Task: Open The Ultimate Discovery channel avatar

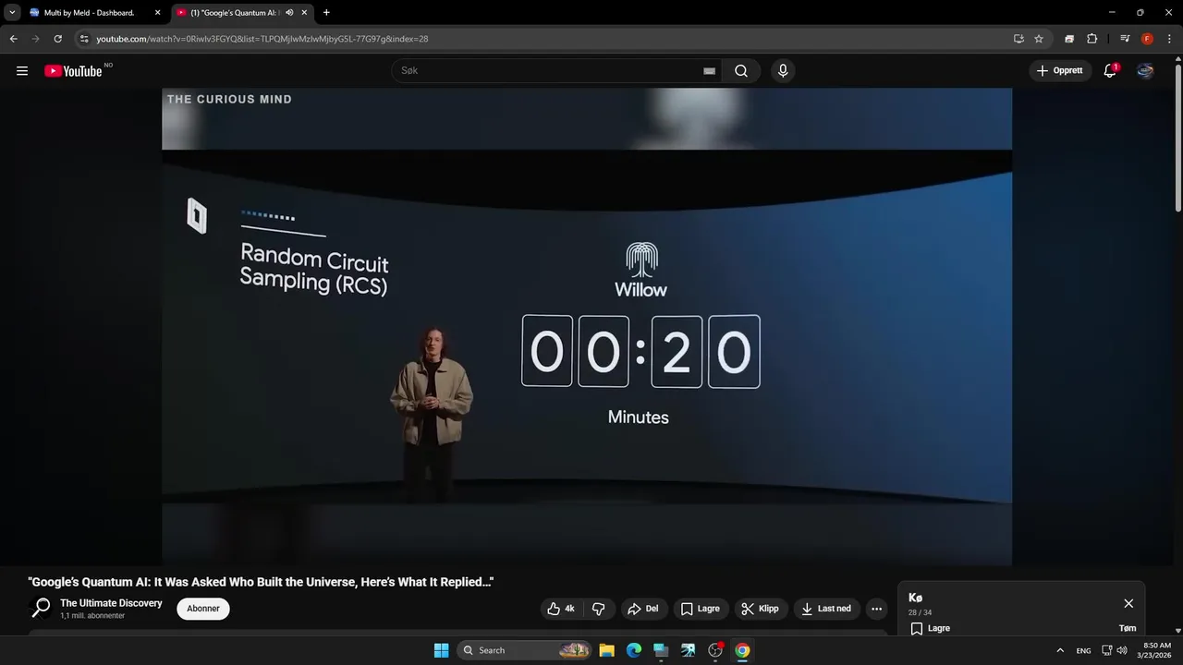Action: tap(42, 608)
